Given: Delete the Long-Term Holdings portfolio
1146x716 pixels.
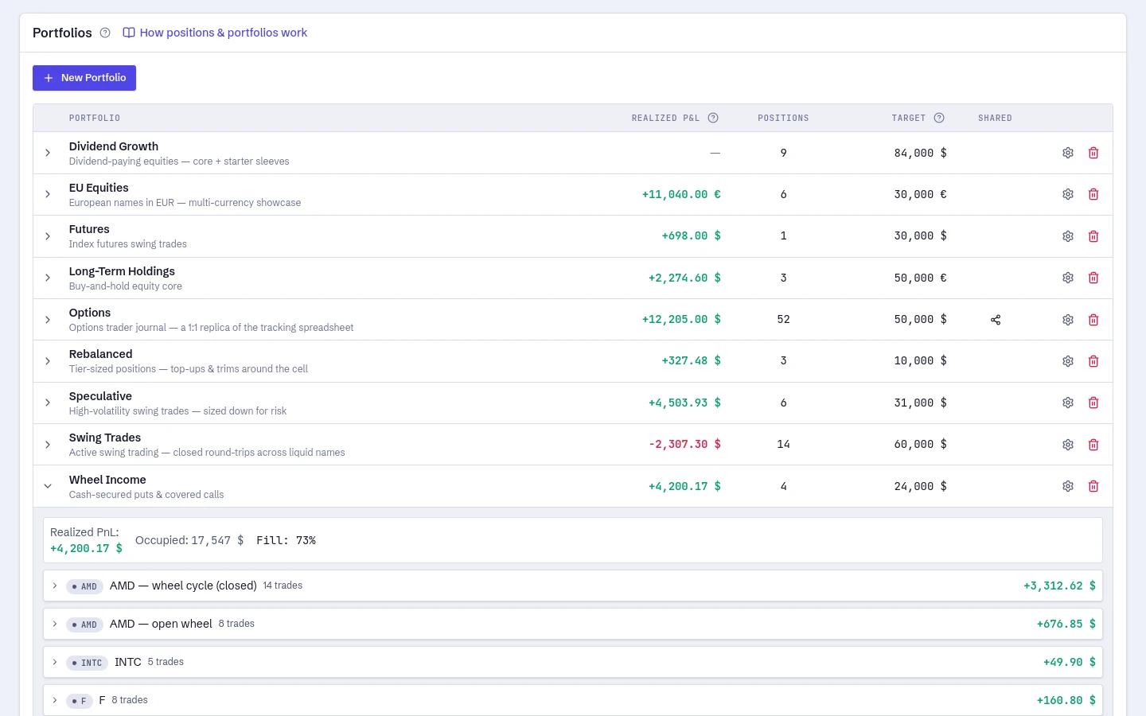Looking at the screenshot, I should pyautogui.click(x=1093, y=278).
